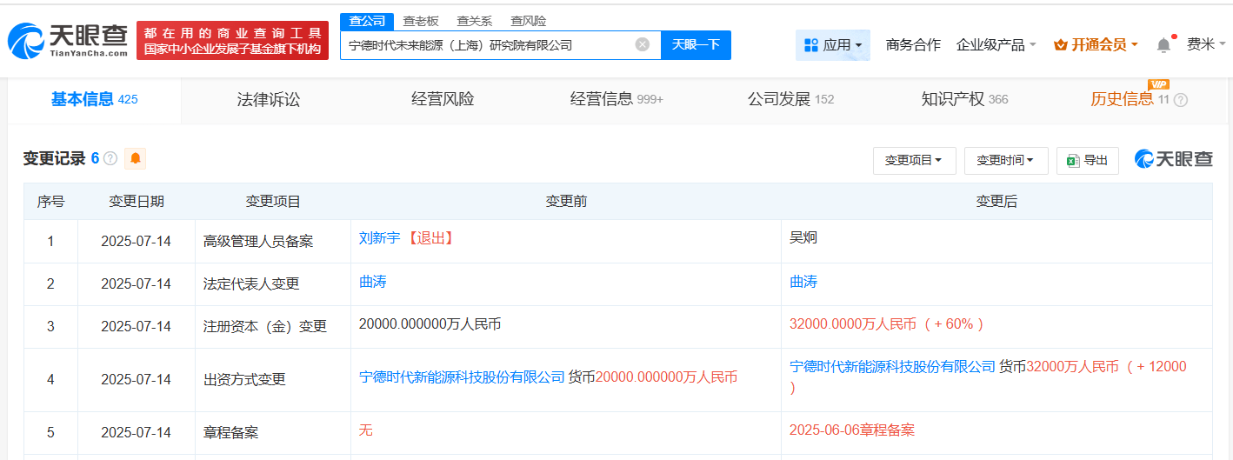Click the 变更项目 column header
1233x460 pixels.
click(273, 202)
